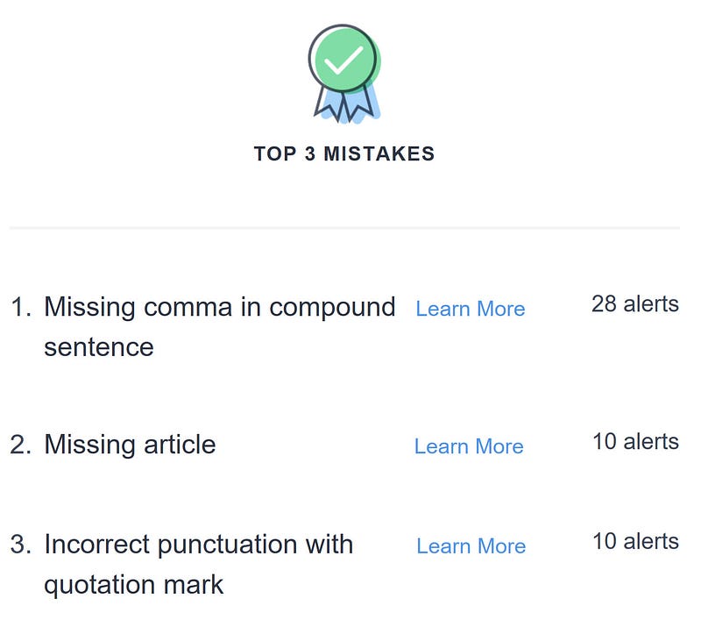The image size is (701, 620).
Task: Click the word 'sentence' on second line
Action: 98,347
